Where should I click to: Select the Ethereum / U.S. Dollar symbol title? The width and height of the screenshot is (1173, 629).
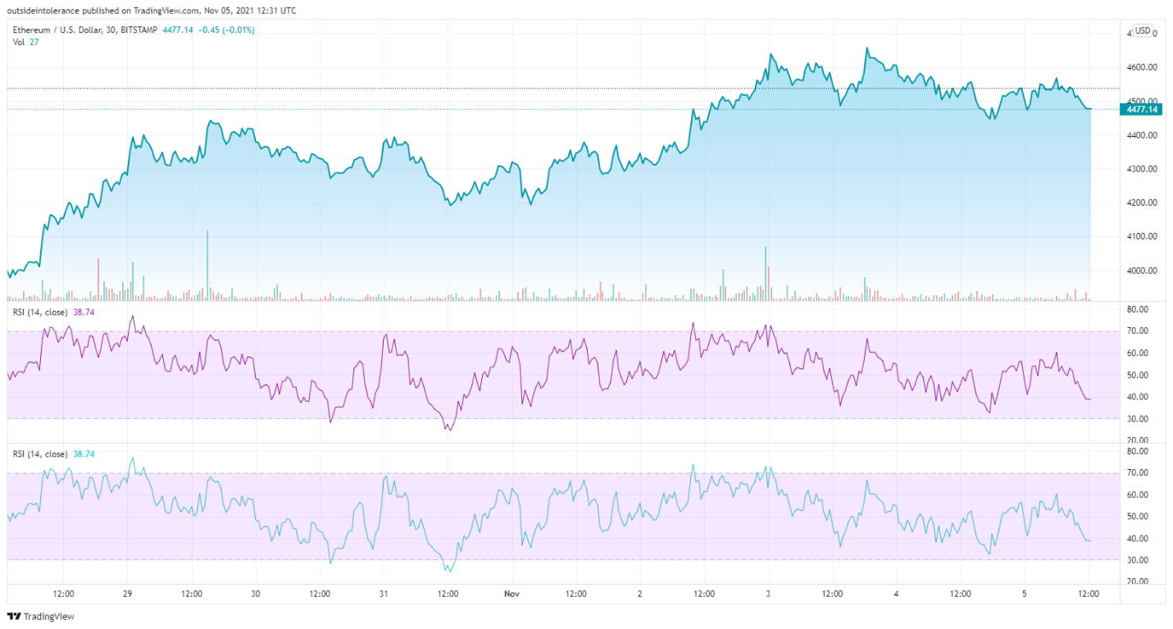click(57, 30)
